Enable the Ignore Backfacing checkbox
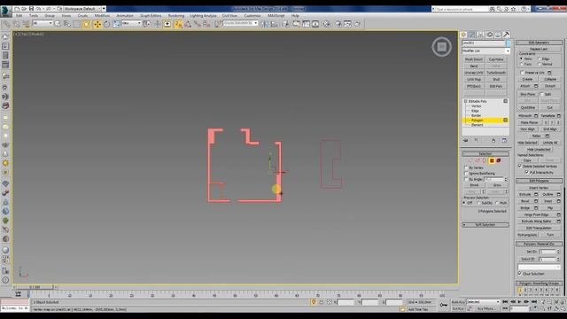This screenshot has height=319, width=567. pos(466,174)
